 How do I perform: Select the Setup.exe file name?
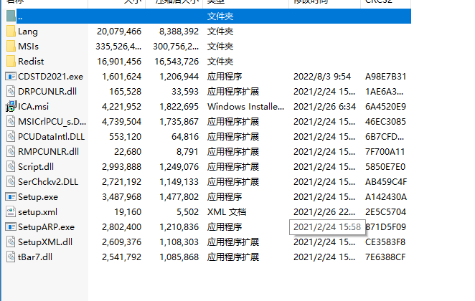(x=38, y=197)
